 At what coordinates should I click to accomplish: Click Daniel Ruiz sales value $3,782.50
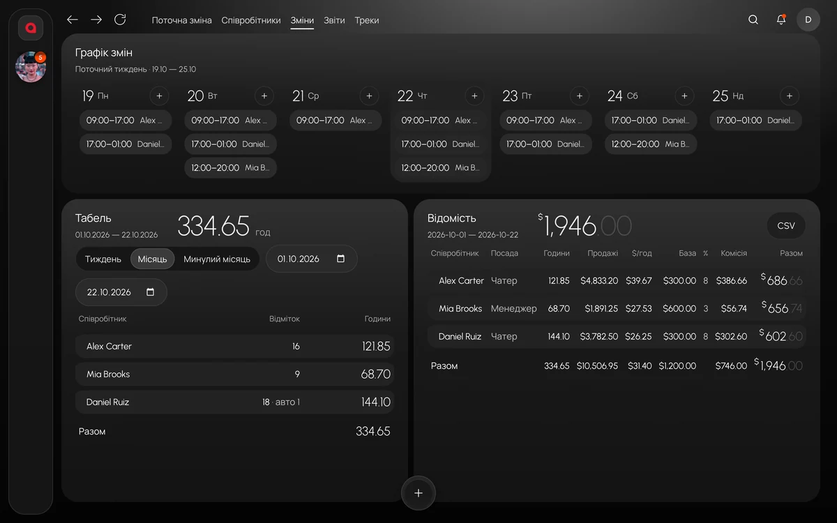599,337
